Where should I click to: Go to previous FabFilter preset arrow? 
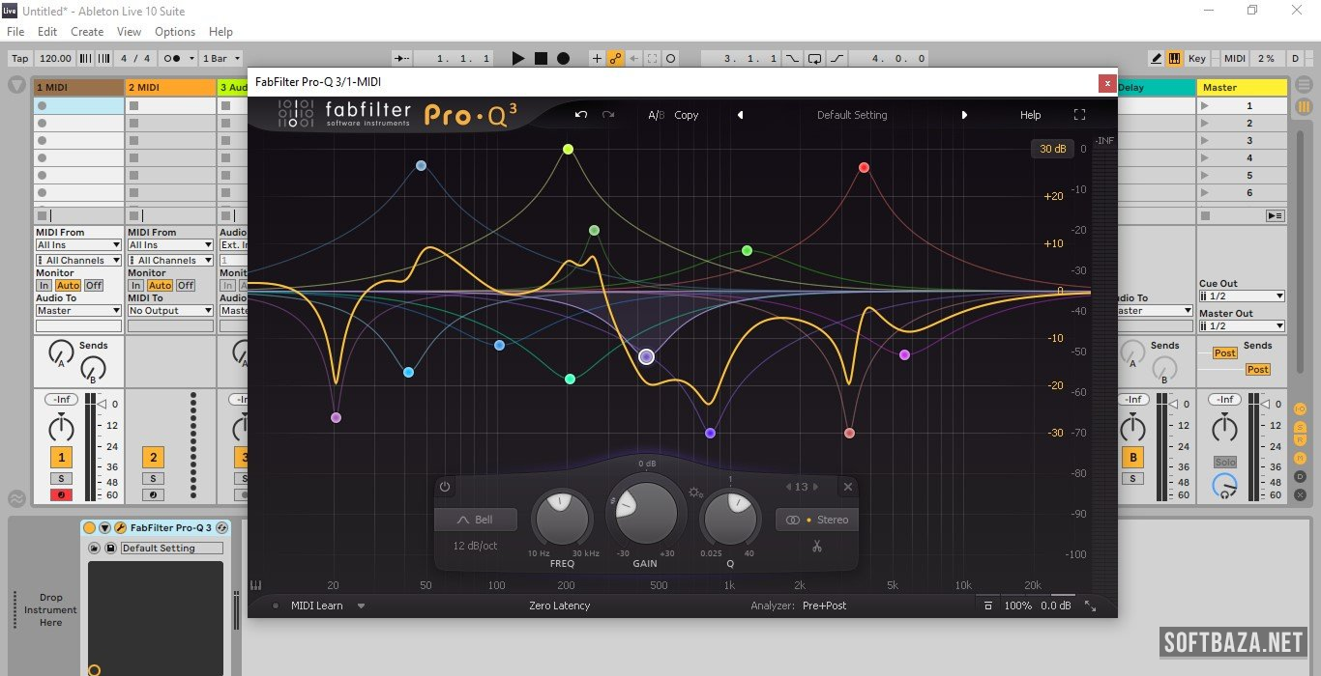click(x=740, y=115)
